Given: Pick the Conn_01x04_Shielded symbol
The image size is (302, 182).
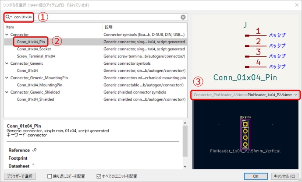Looking at the screenshot, I should (35, 99).
